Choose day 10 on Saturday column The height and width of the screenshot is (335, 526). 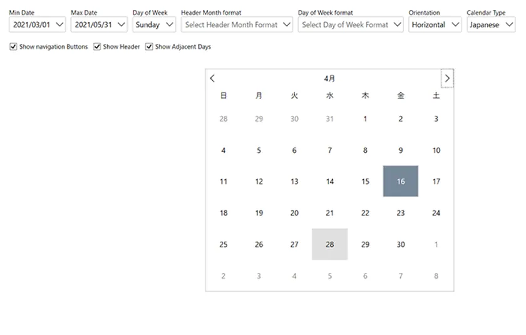pos(436,150)
